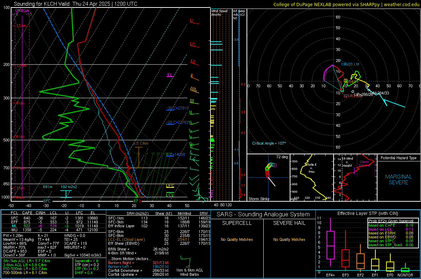Viewport: 421px width, 279px height.
Task: Click the red '15 km' height marker
Action: tap(21, 26)
